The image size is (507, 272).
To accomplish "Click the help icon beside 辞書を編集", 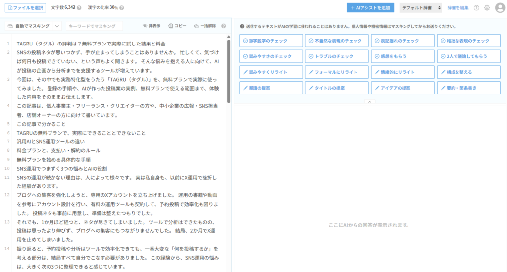I will [x=476, y=8].
